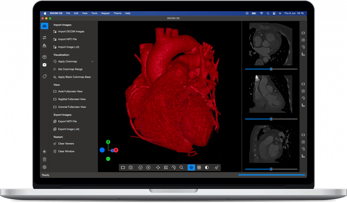Viewport: 347px width, 203px height.
Task: Click the pan/move arrows icon in the bottom toolbar
Action: (x=157, y=167)
